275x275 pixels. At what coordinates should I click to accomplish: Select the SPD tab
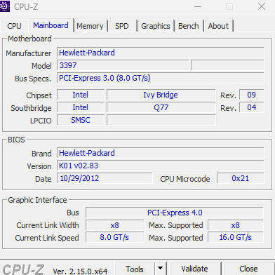click(x=122, y=26)
